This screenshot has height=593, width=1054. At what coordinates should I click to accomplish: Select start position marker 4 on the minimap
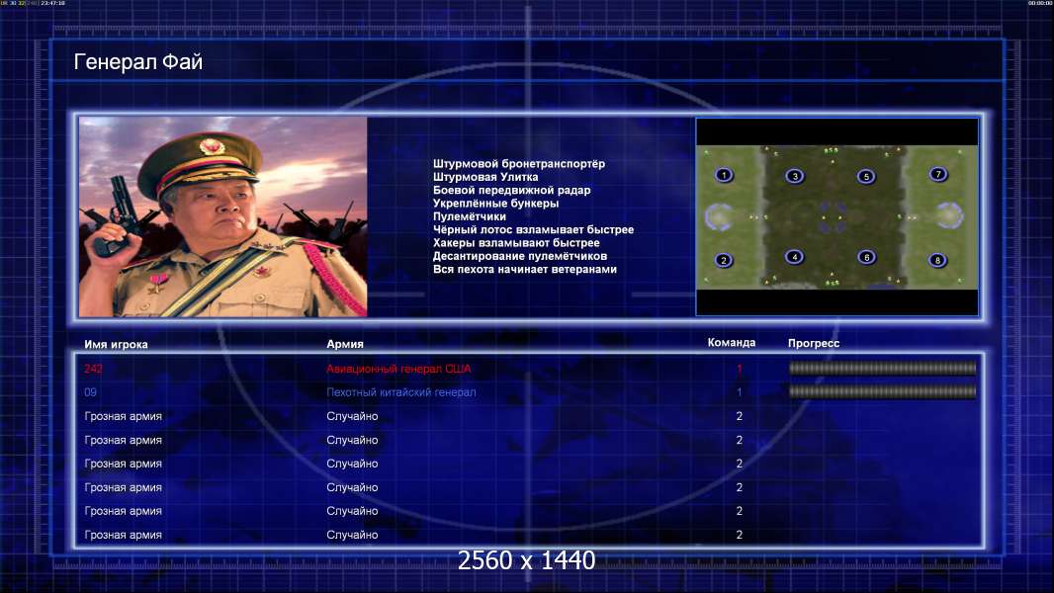[795, 257]
